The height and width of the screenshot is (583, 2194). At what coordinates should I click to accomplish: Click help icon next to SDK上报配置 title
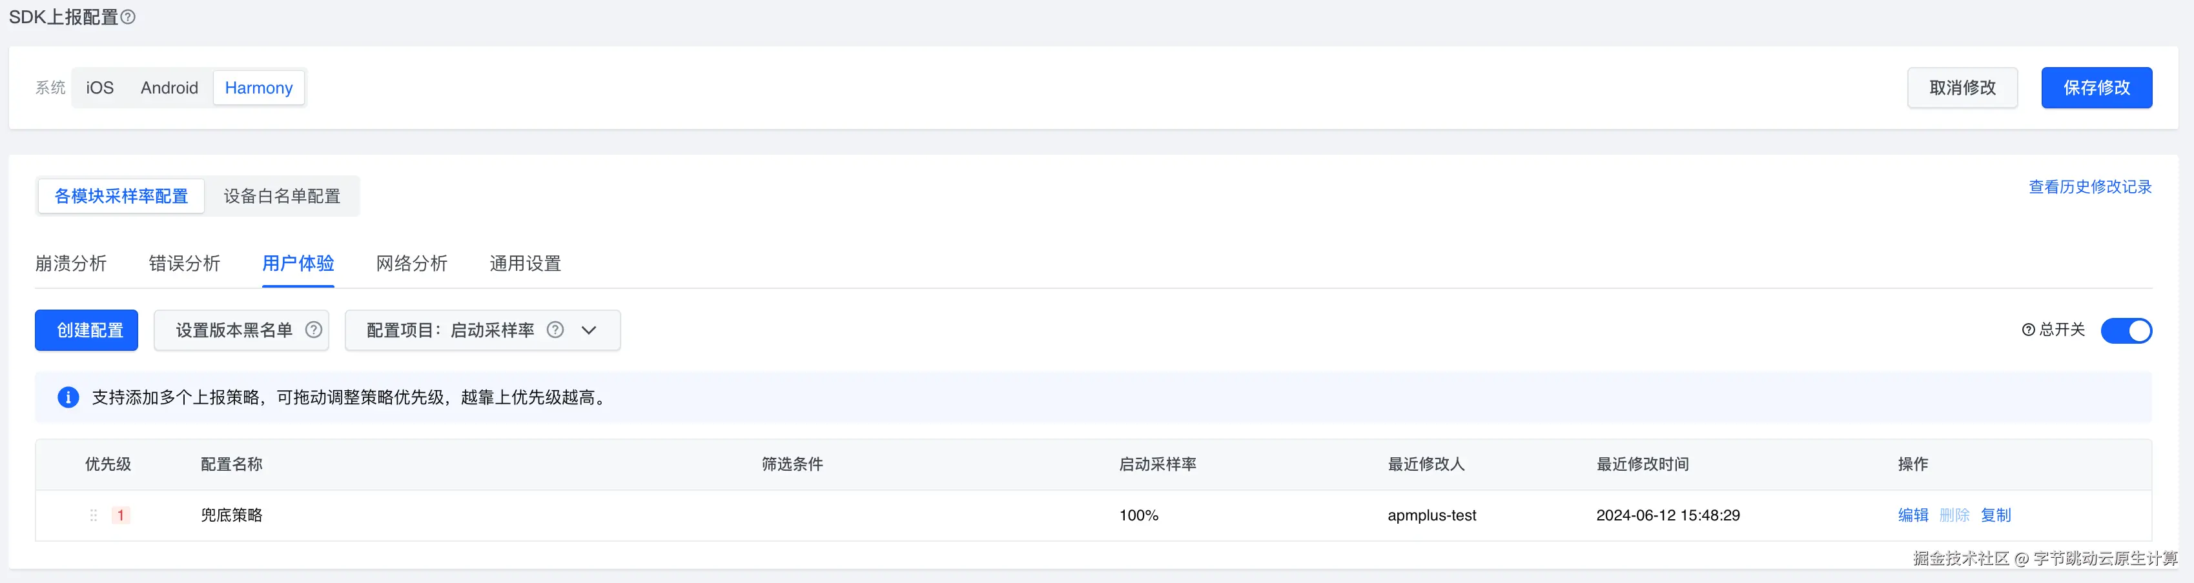128,17
